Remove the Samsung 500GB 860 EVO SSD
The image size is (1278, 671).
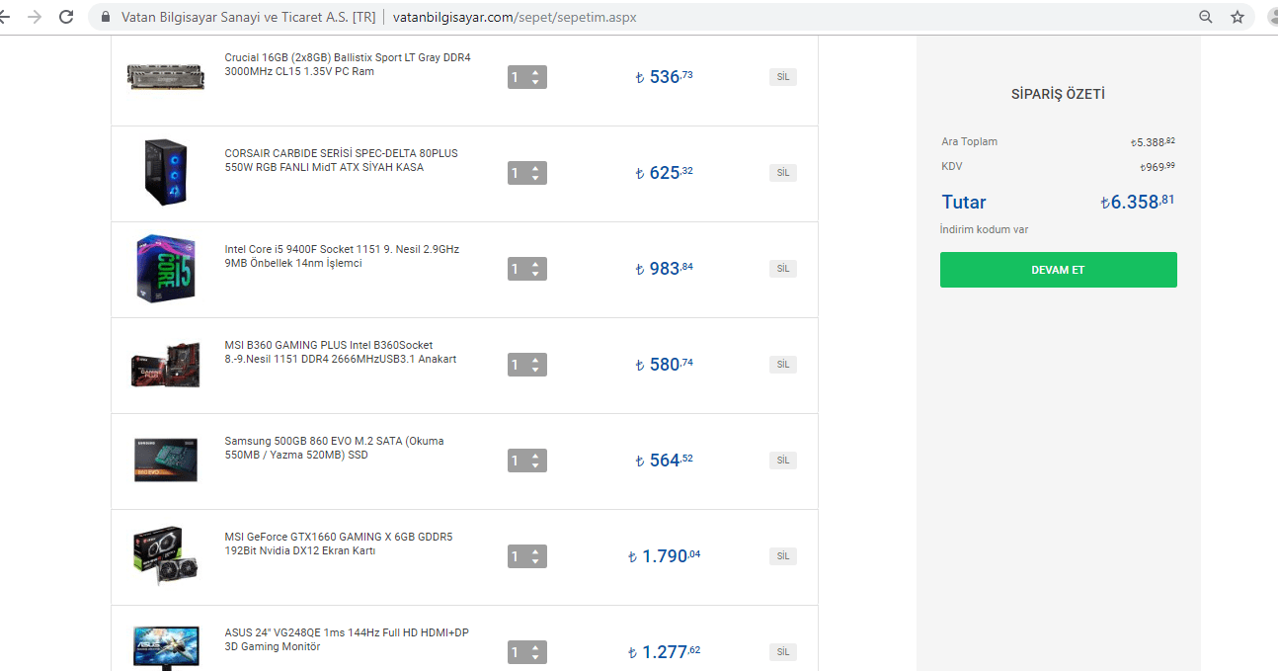(783, 461)
